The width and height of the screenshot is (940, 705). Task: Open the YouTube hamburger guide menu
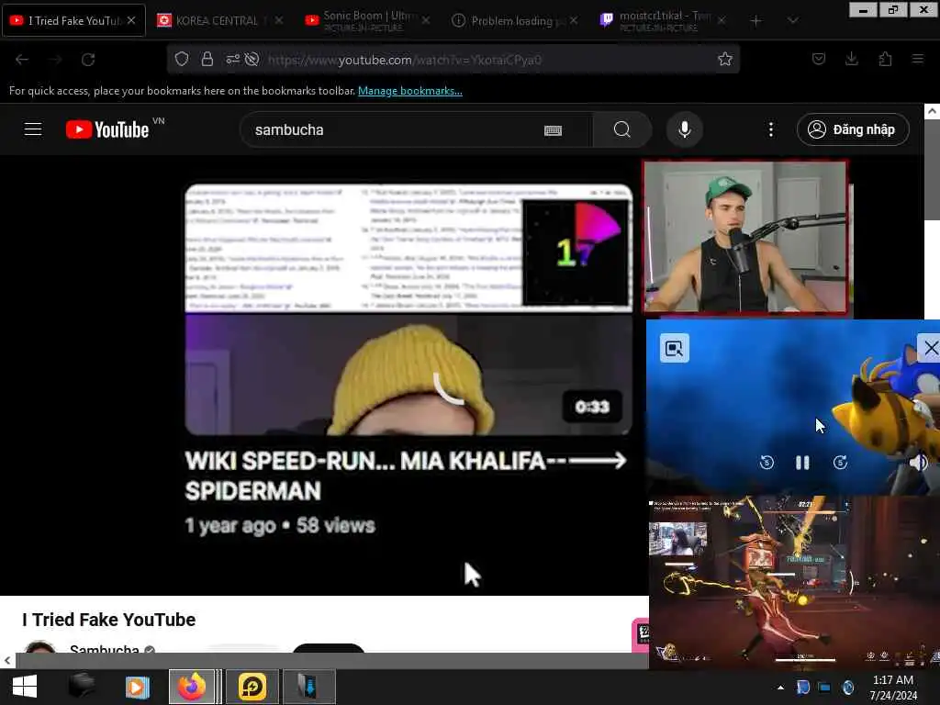33,129
